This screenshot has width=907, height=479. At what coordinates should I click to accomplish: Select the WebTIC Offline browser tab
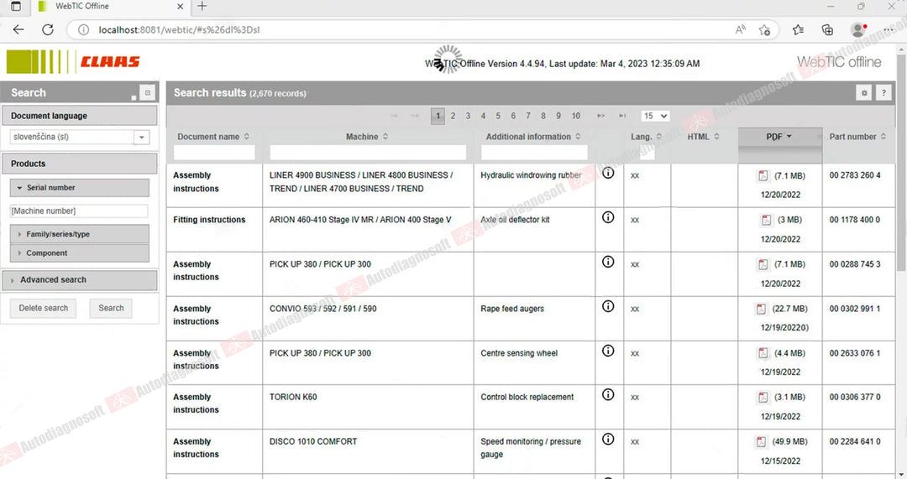(110, 7)
